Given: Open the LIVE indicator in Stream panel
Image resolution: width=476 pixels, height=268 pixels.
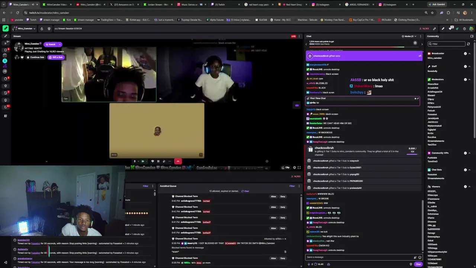Looking at the screenshot, I should point(293,36).
